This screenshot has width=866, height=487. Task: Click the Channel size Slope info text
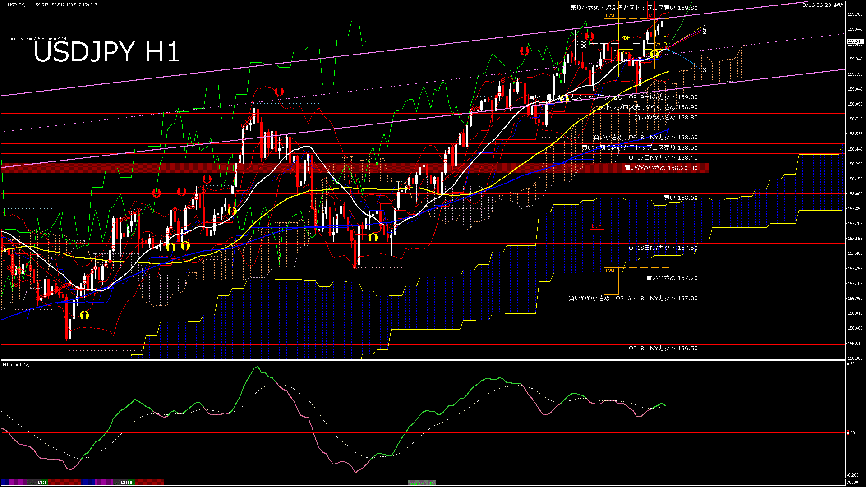35,39
